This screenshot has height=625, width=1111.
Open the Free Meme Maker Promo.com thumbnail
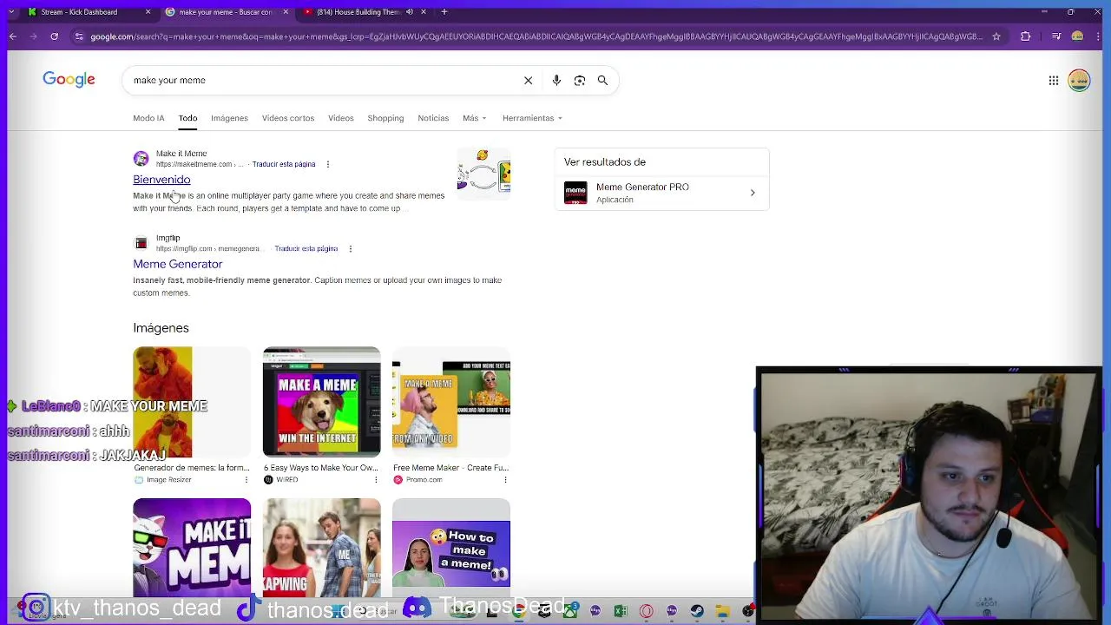tap(451, 402)
